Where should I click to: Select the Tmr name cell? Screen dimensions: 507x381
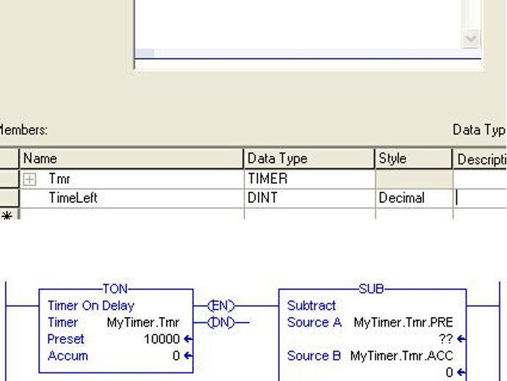coord(132,179)
